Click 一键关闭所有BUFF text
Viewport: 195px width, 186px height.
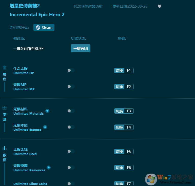tap(28, 48)
